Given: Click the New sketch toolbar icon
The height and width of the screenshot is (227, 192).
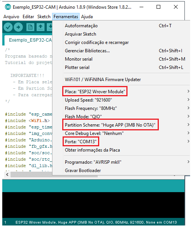Looking at the screenshot, I should point(30,27).
